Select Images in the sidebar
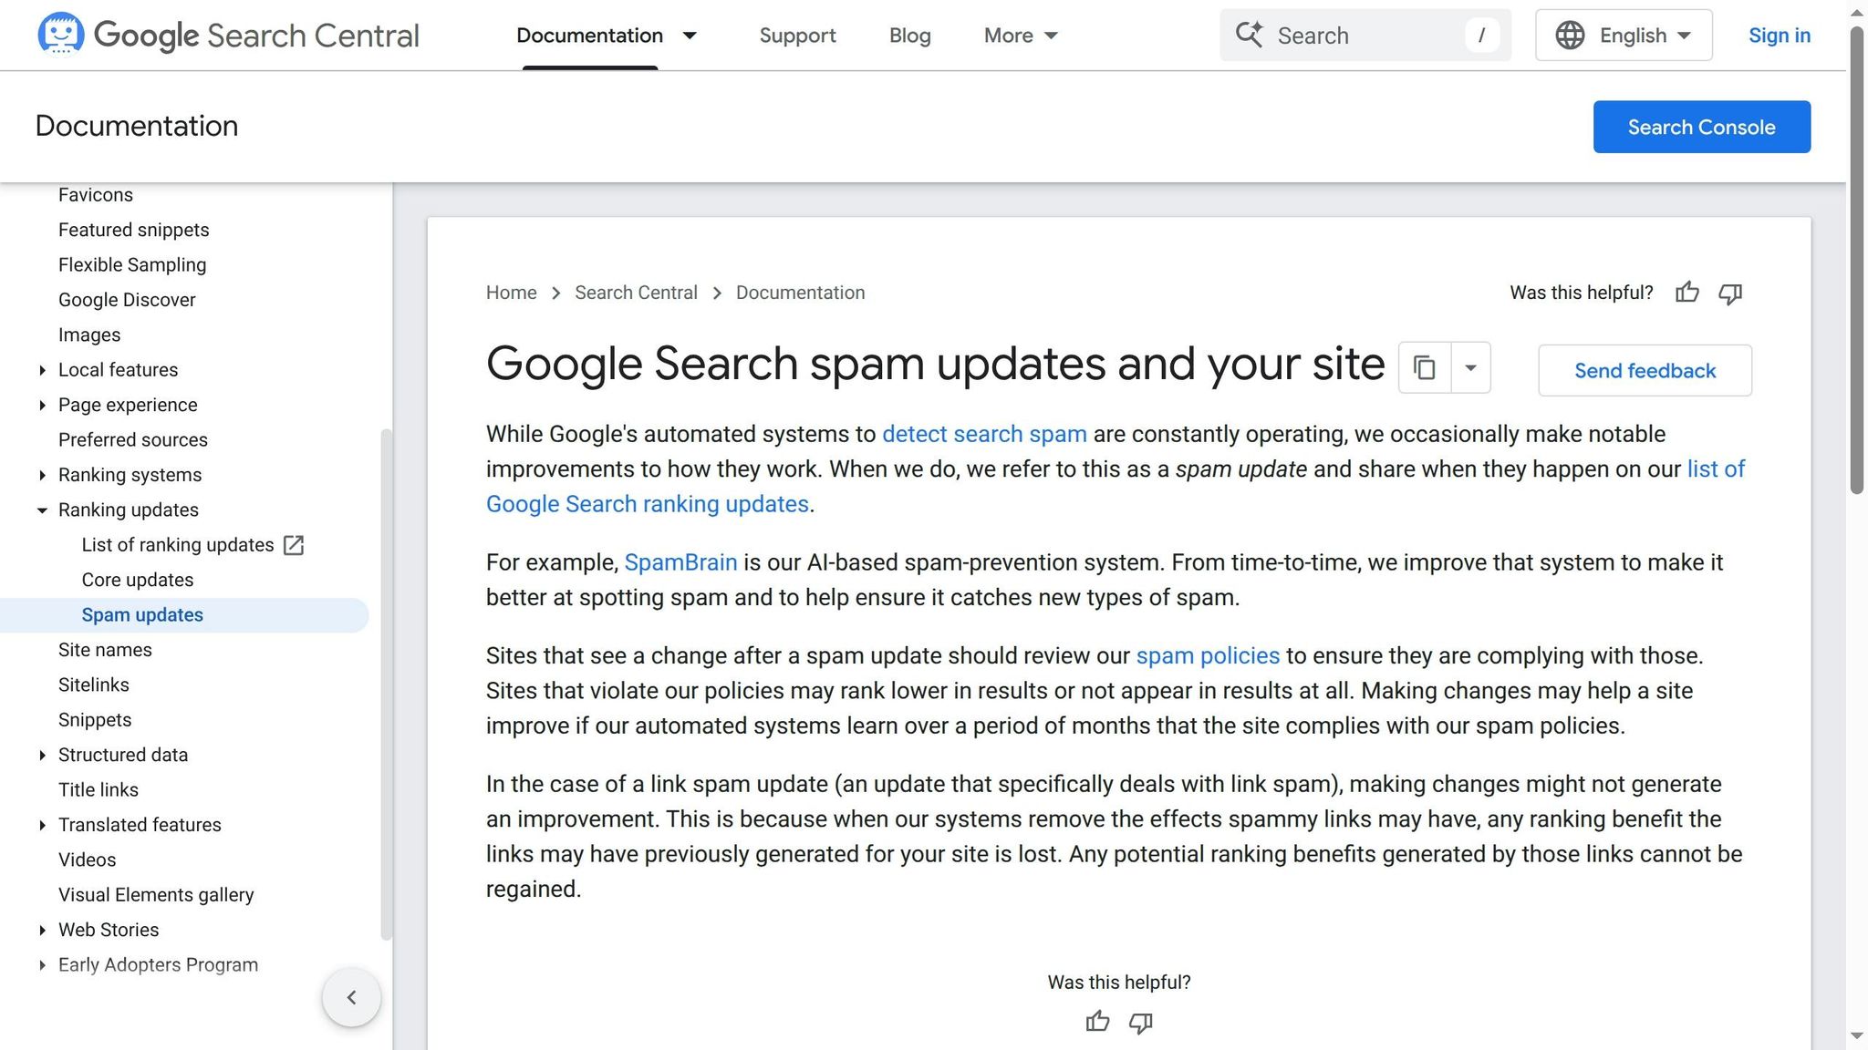Image resolution: width=1868 pixels, height=1050 pixels. pyautogui.click(x=89, y=335)
